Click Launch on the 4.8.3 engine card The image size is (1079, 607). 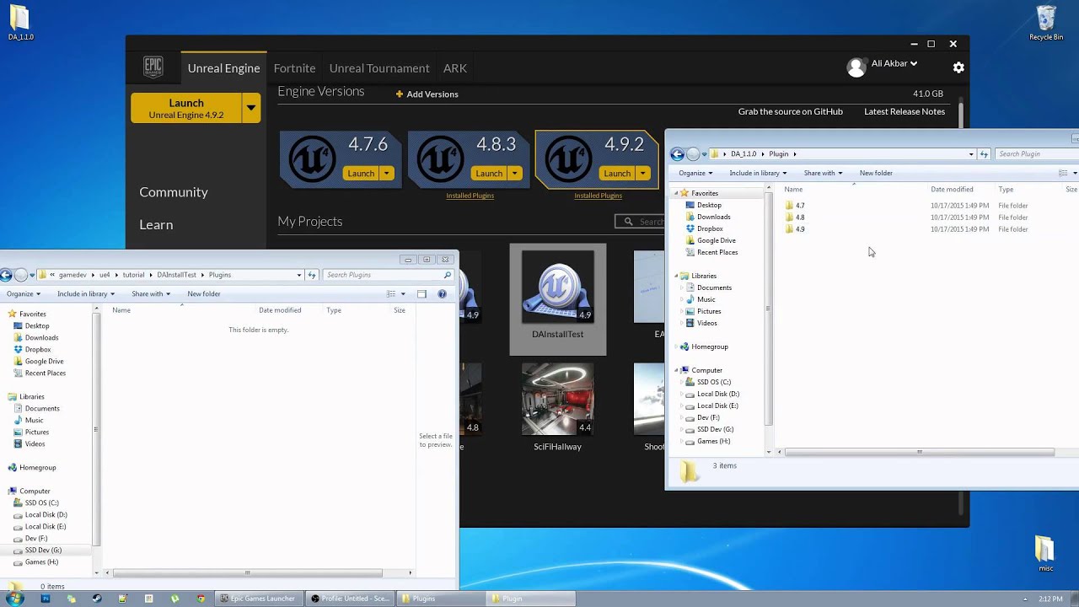pos(489,174)
